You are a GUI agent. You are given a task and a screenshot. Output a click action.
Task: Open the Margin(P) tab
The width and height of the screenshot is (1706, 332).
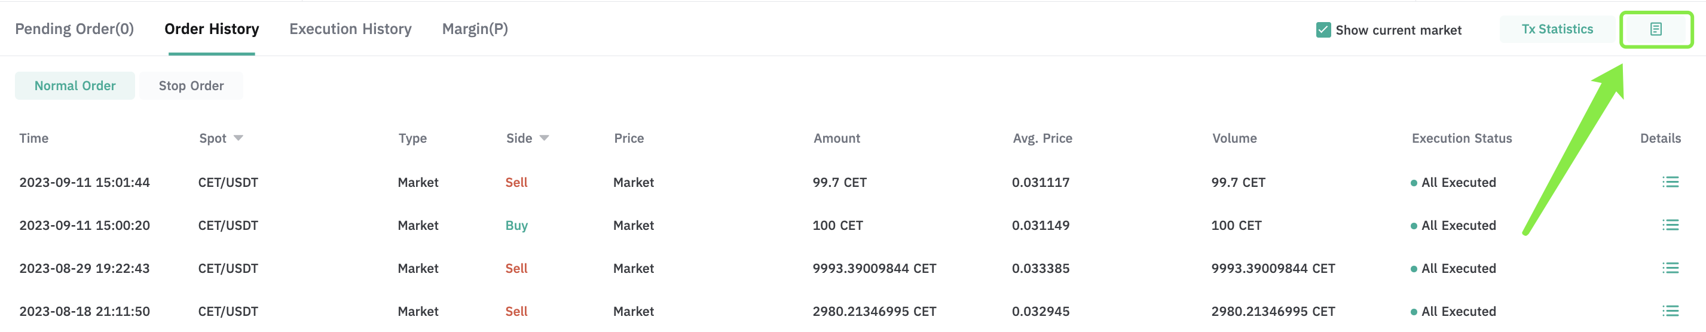tap(475, 29)
